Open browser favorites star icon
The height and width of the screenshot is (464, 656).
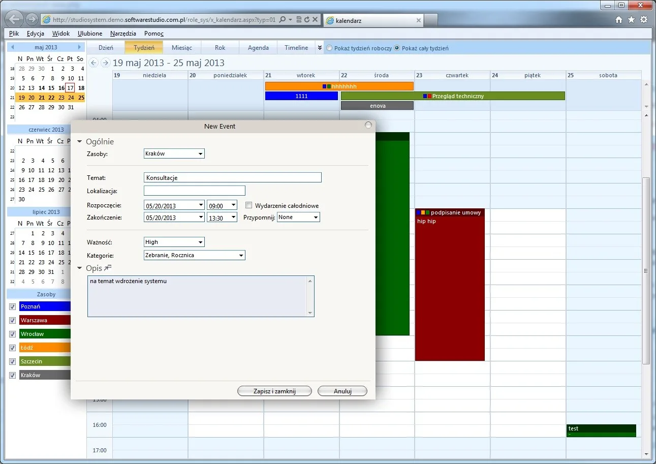[x=631, y=20]
